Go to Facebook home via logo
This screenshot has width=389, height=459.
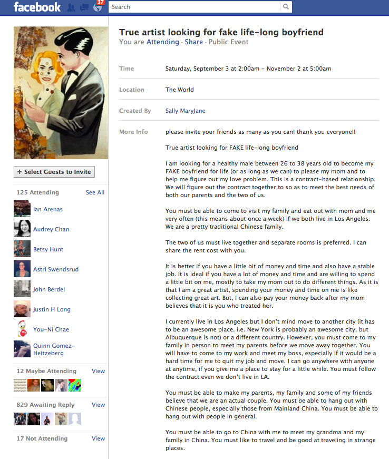coord(37,7)
